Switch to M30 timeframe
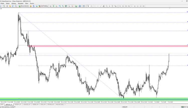 pyautogui.click(x=129, y=6)
